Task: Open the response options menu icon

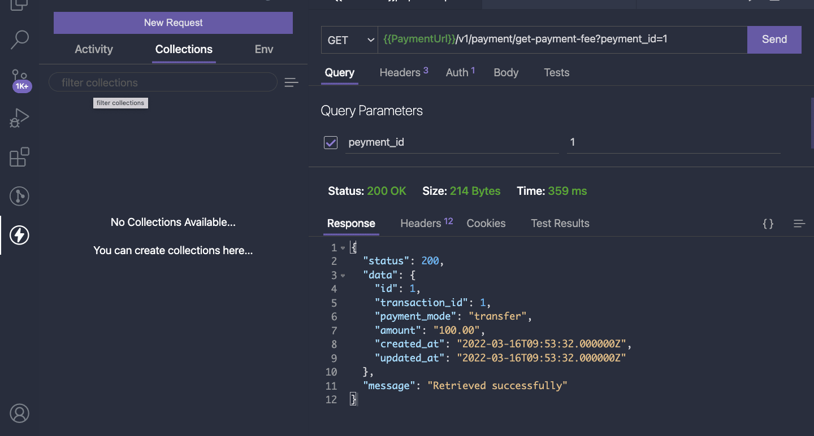Action: (799, 224)
